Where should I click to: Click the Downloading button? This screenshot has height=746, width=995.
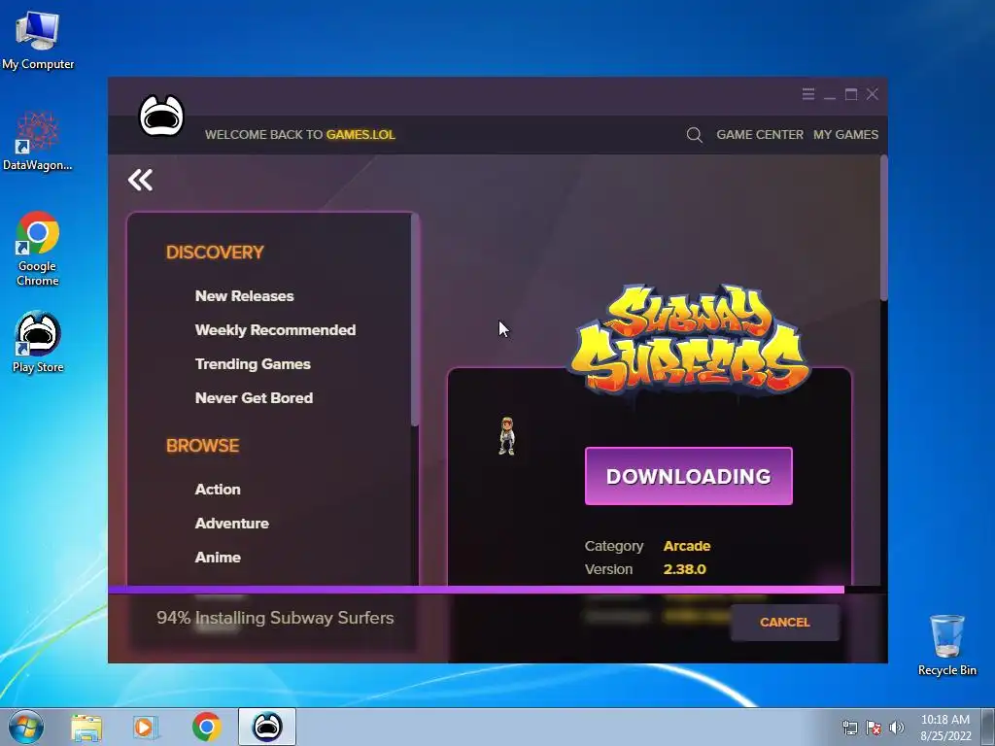[689, 476]
